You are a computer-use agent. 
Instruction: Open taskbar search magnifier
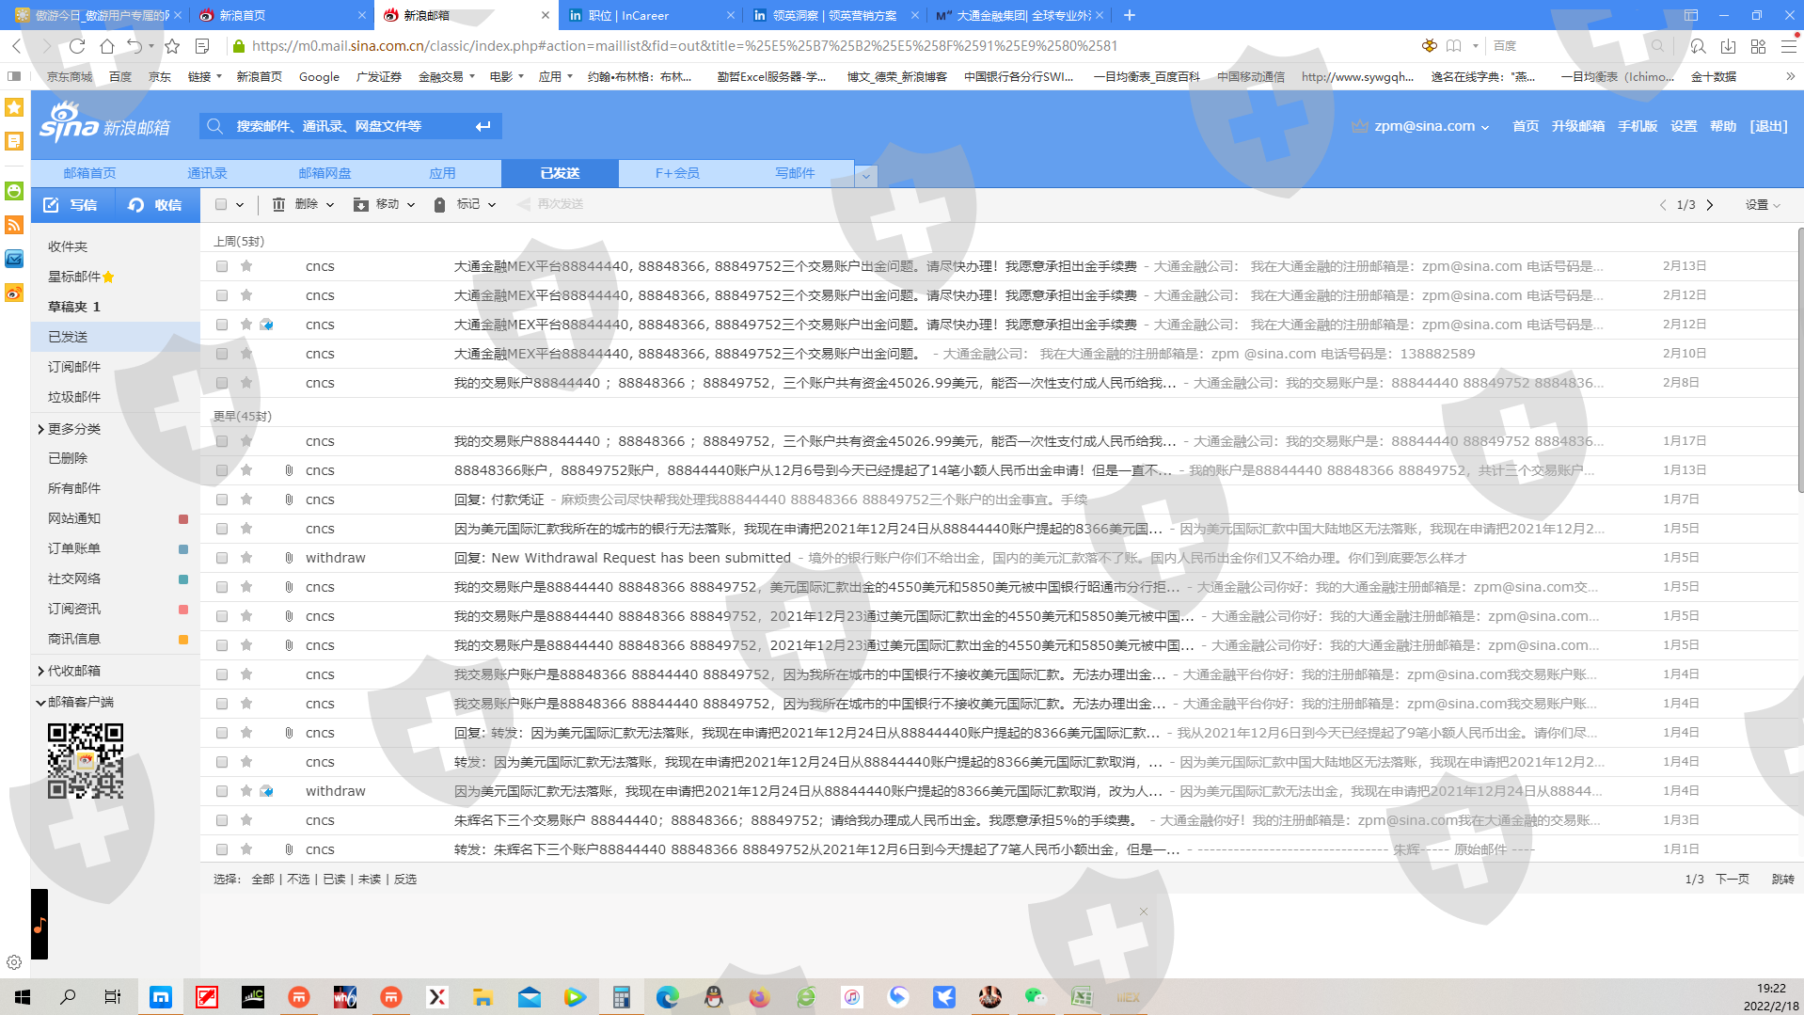pyautogui.click(x=68, y=997)
